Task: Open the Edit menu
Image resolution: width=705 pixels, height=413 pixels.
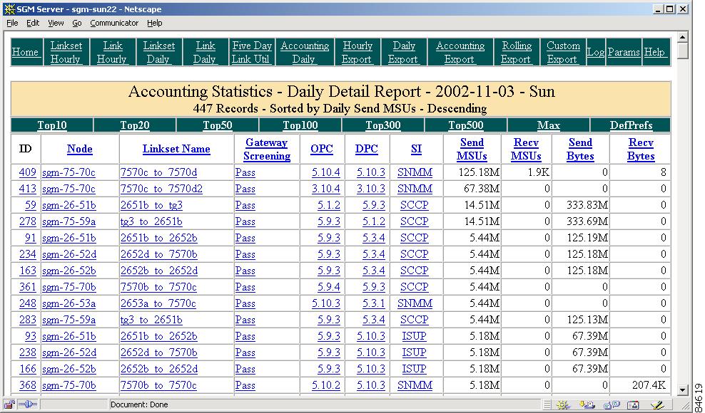Action: [x=33, y=23]
